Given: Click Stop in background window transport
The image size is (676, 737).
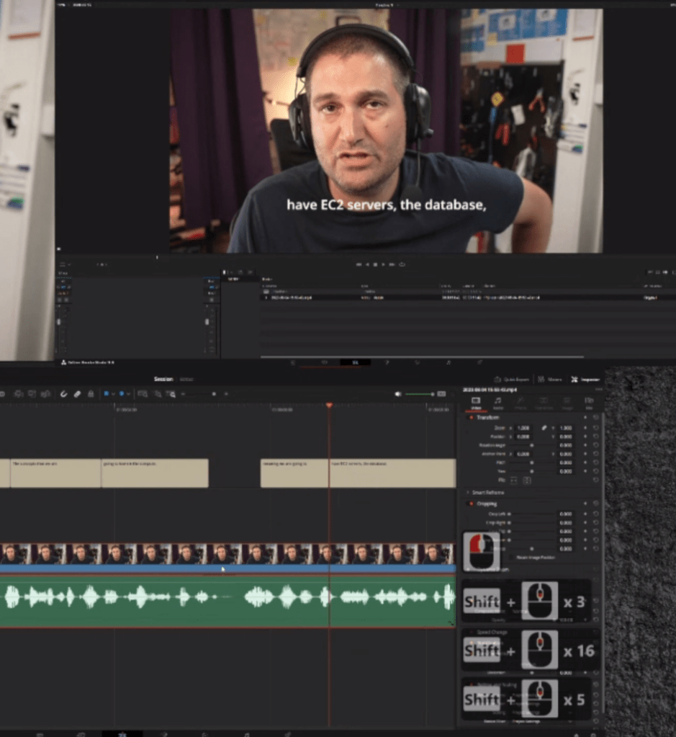Looking at the screenshot, I should tap(375, 264).
